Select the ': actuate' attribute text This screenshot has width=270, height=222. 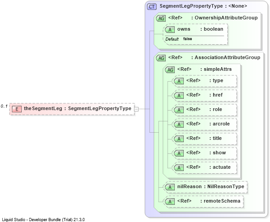pos(220,167)
